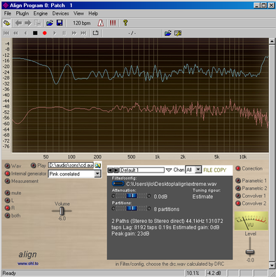Screen dimensions: 276x277
Task: Select the Measurement radio button
Action: 8,181
